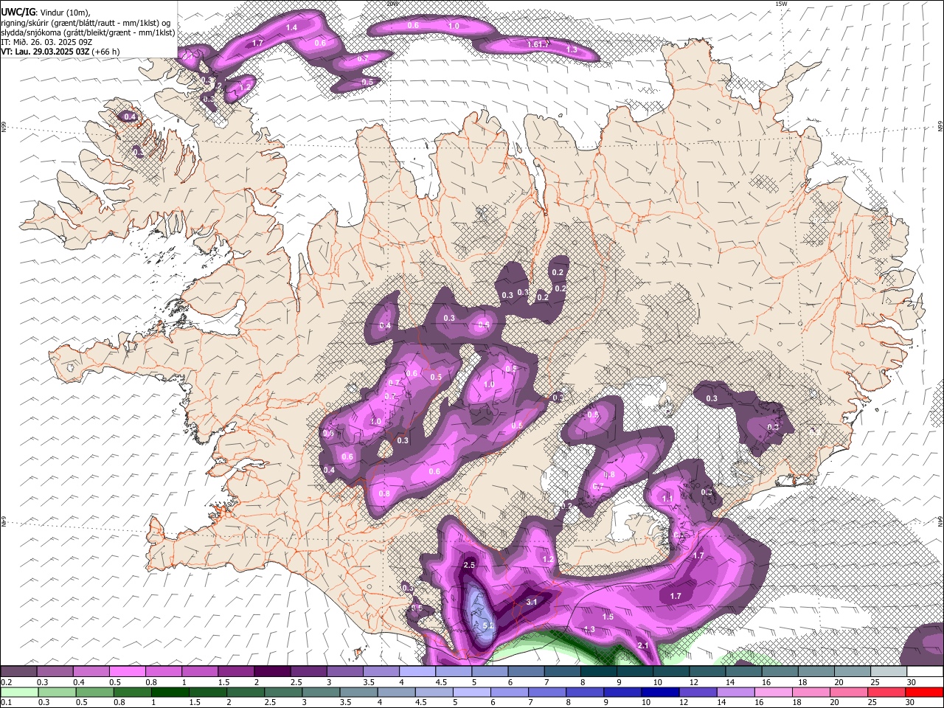Click the purple-row legend swatch between 1 and 1.5

tap(200, 672)
